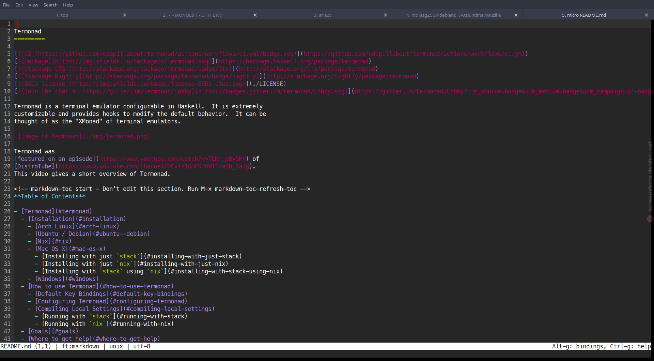The height and width of the screenshot is (361, 654).
Task: Close the MONOLIFT - ETHER tab
Action: 255,15
